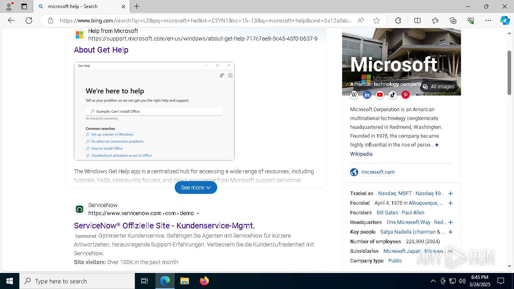This screenshot has height=289, width=514.
Task: Expand the Subsidiaries row
Action: coord(451,251)
